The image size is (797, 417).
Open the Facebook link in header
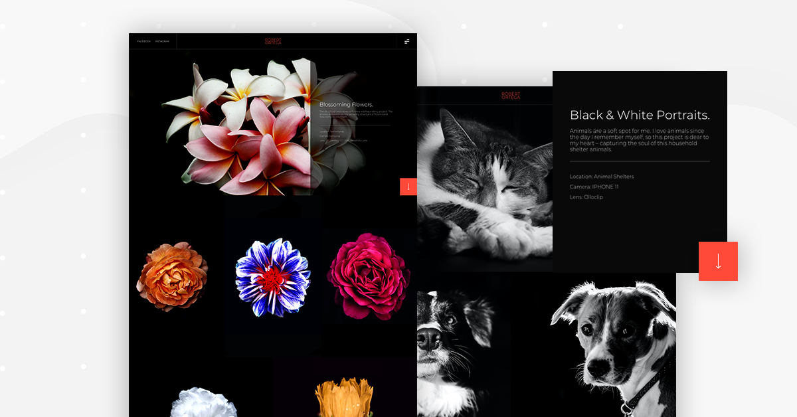click(143, 41)
